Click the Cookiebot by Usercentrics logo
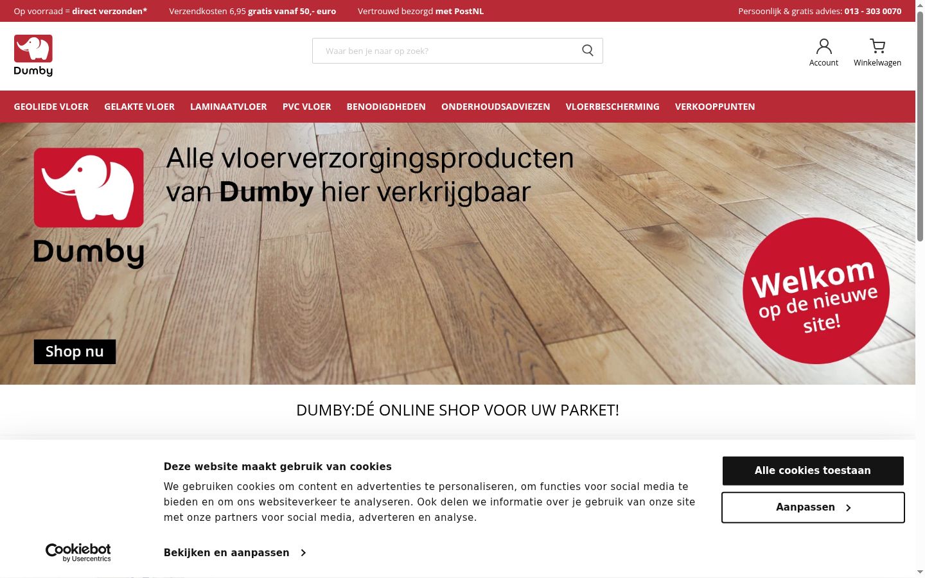The height and width of the screenshot is (578, 925). [78, 552]
